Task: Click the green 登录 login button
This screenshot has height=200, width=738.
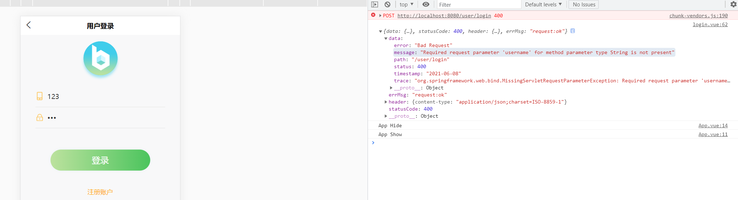Action: point(100,160)
